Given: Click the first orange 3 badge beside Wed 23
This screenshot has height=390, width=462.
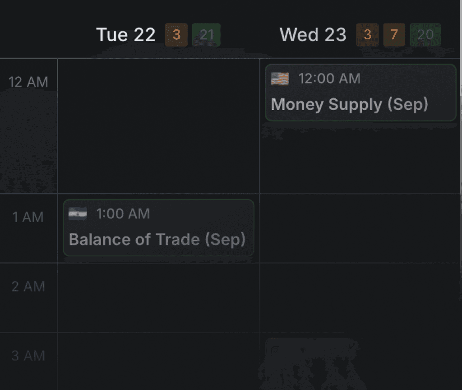Looking at the screenshot, I should [x=368, y=35].
